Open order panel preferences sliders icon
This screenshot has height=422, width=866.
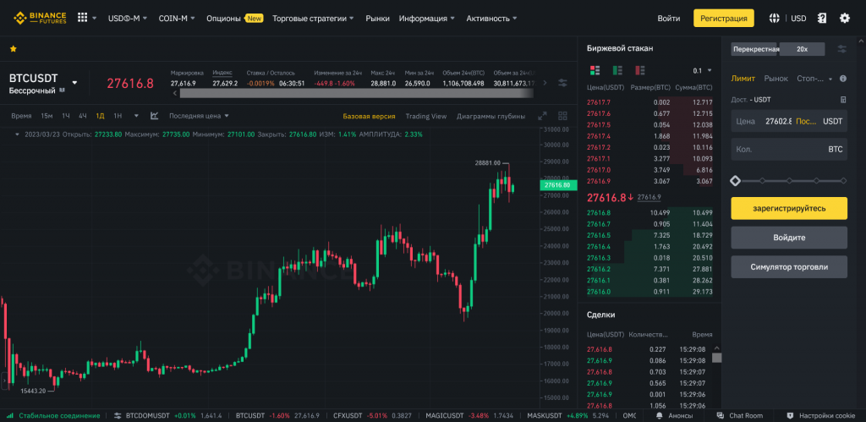(x=841, y=49)
